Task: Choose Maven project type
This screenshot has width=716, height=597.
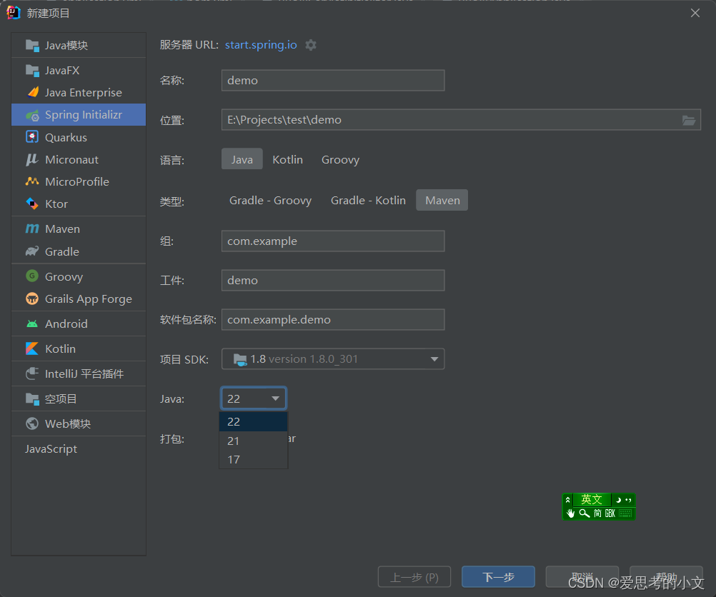Action: (442, 201)
